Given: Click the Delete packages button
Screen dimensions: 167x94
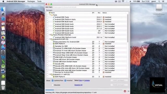Looking at the screenshot, I should [x=119, y=85].
